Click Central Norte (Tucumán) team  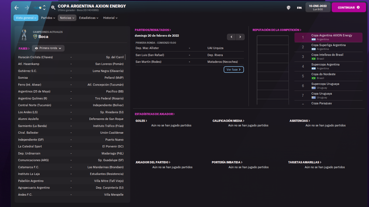coord(35,105)
